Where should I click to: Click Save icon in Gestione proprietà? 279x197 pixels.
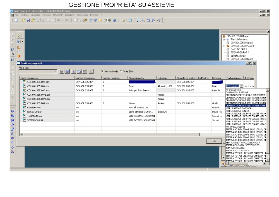point(62,71)
